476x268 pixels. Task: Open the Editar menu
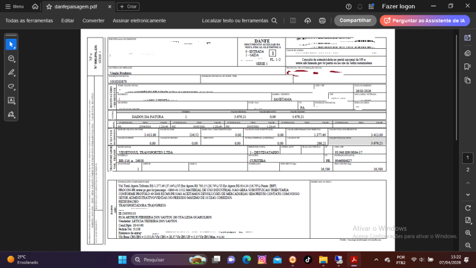point(68,21)
